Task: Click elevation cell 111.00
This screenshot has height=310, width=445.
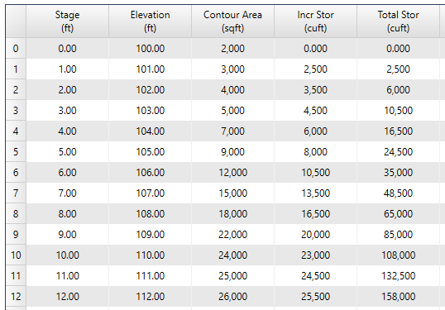Action: click(x=151, y=275)
